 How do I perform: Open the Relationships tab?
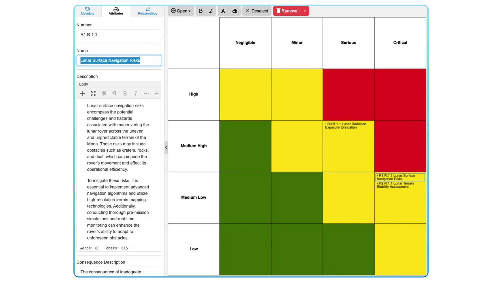tap(147, 11)
